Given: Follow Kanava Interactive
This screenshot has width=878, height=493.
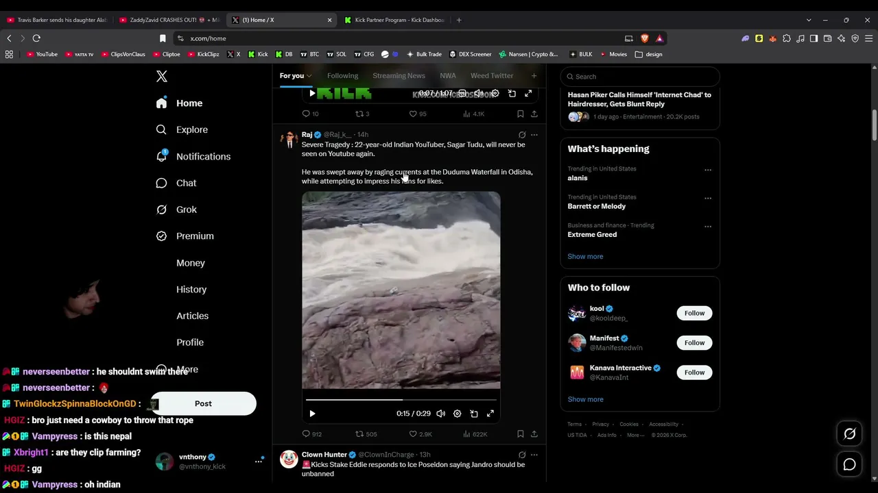Looking at the screenshot, I should [x=694, y=372].
